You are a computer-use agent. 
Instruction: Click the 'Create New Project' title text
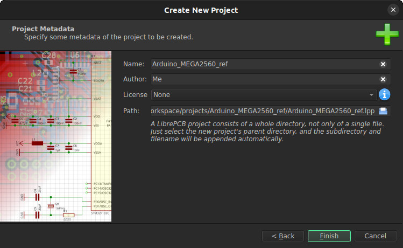point(201,10)
